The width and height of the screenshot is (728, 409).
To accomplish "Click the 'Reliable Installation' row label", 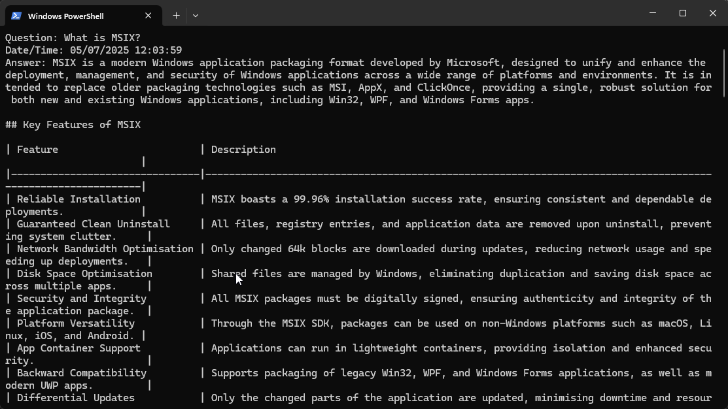I will [x=78, y=199].
